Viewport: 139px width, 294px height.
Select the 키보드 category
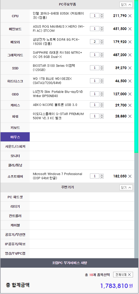(x=15, y=128)
